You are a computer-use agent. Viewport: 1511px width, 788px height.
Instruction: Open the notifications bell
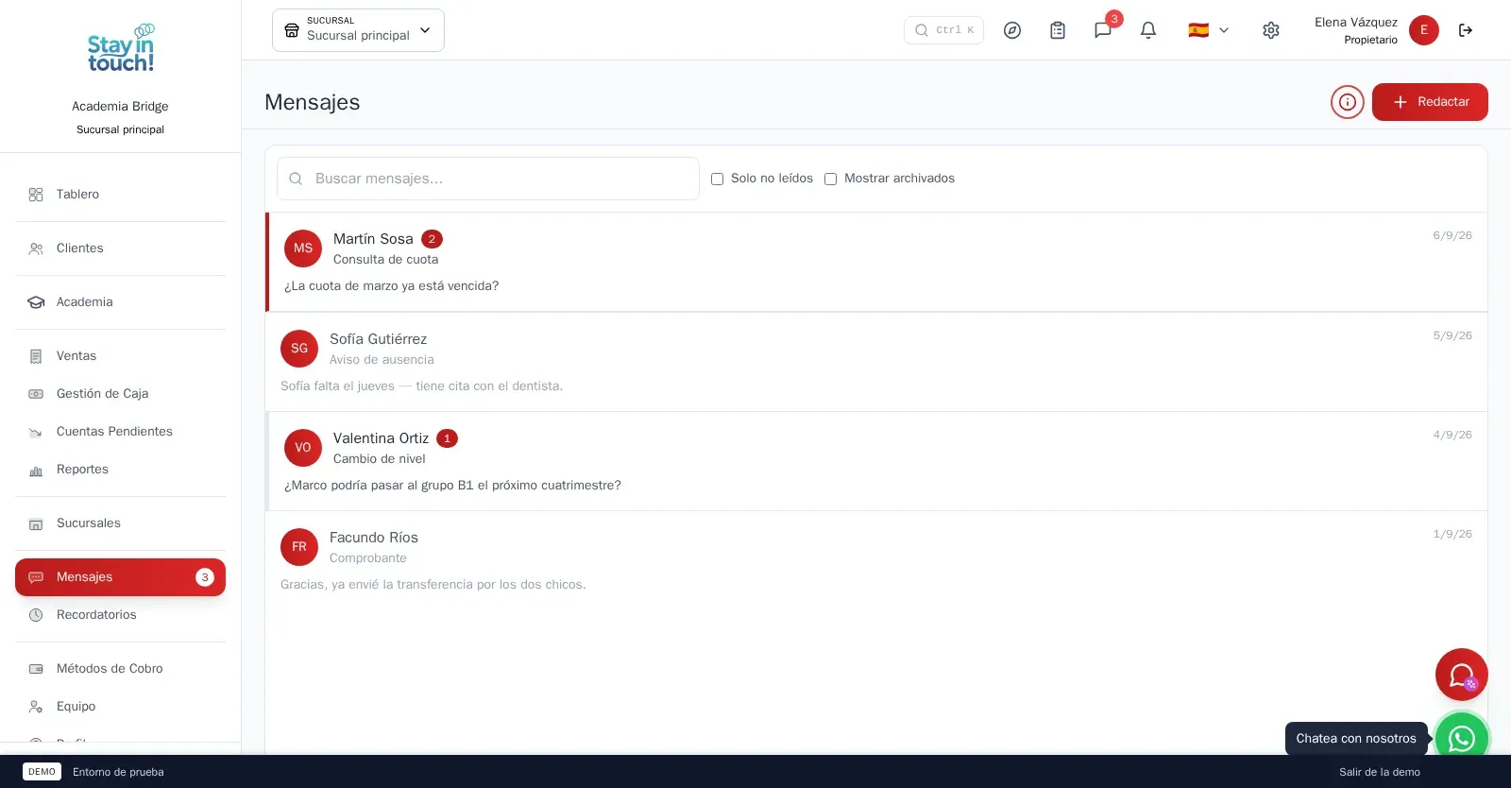[1148, 30]
